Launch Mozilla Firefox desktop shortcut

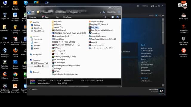pyautogui.click(x=15, y=53)
